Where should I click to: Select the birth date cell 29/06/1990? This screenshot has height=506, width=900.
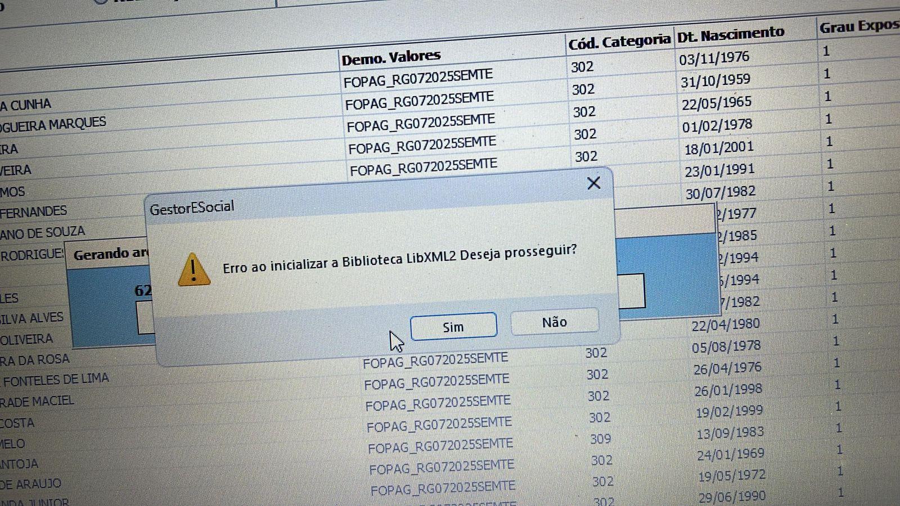[x=732, y=497]
